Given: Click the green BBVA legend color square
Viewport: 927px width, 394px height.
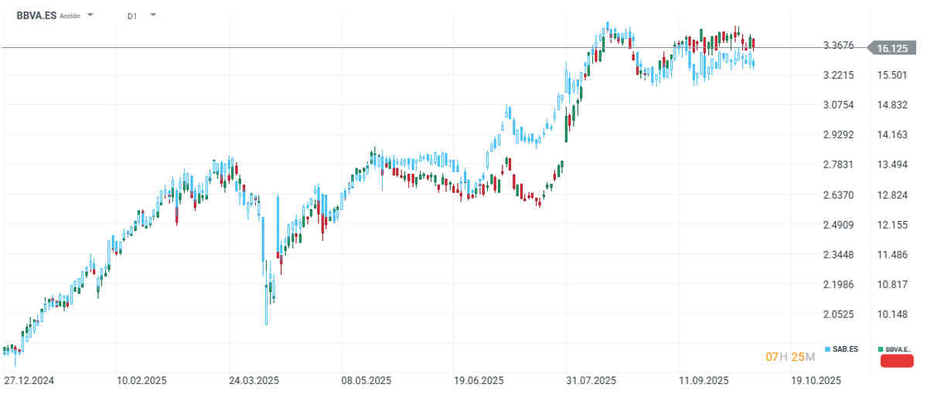Looking at the screenshot, I should pyautogui.click(x=881, y=349).
